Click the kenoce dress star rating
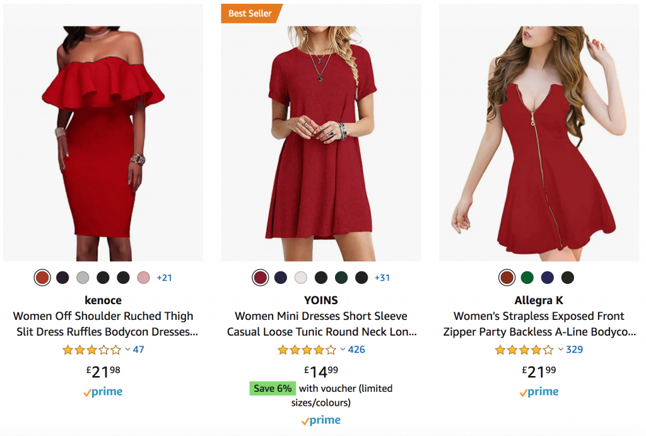Screen dimensions: 646x436 pyautogui.click(x=91, y=350)
